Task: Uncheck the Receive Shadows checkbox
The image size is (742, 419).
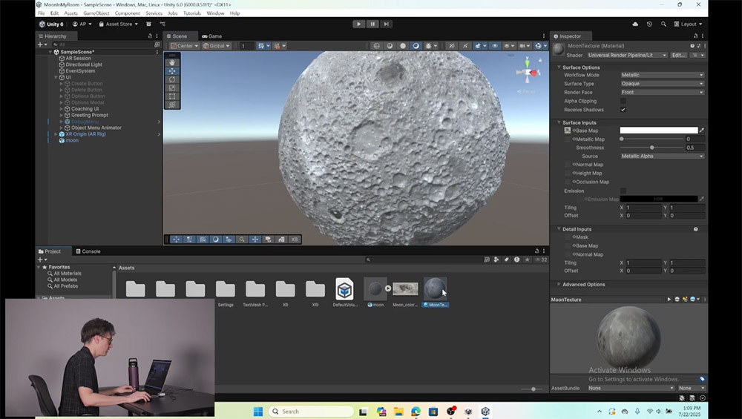Action: pyautogui.click(x=623, y=110)
